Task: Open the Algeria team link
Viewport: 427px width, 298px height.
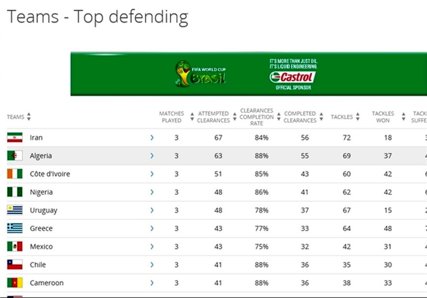Action: pyautogui.click(x=41, y=156)
